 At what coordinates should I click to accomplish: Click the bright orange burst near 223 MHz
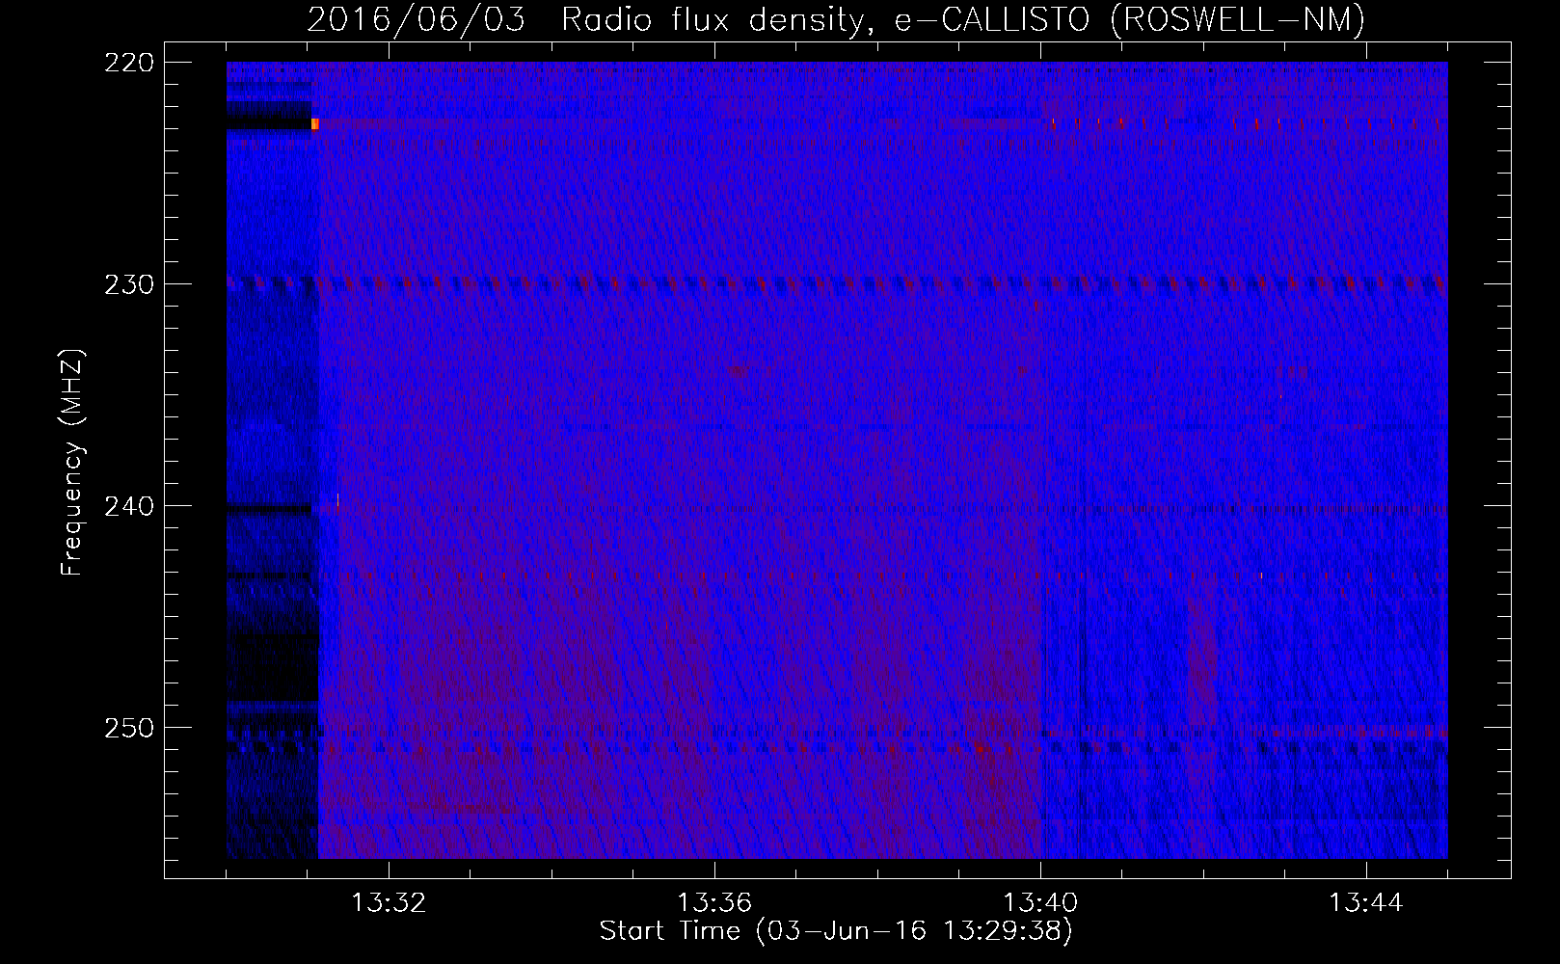pos(315,123)
